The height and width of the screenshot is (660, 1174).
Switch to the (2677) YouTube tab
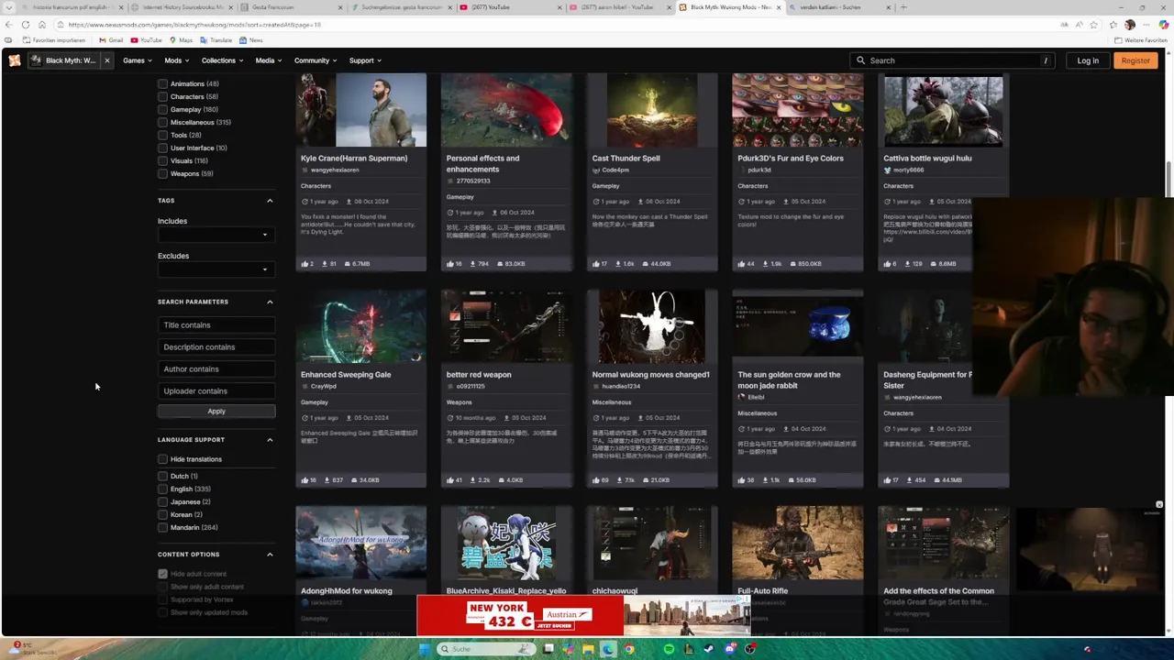point(511,7)
